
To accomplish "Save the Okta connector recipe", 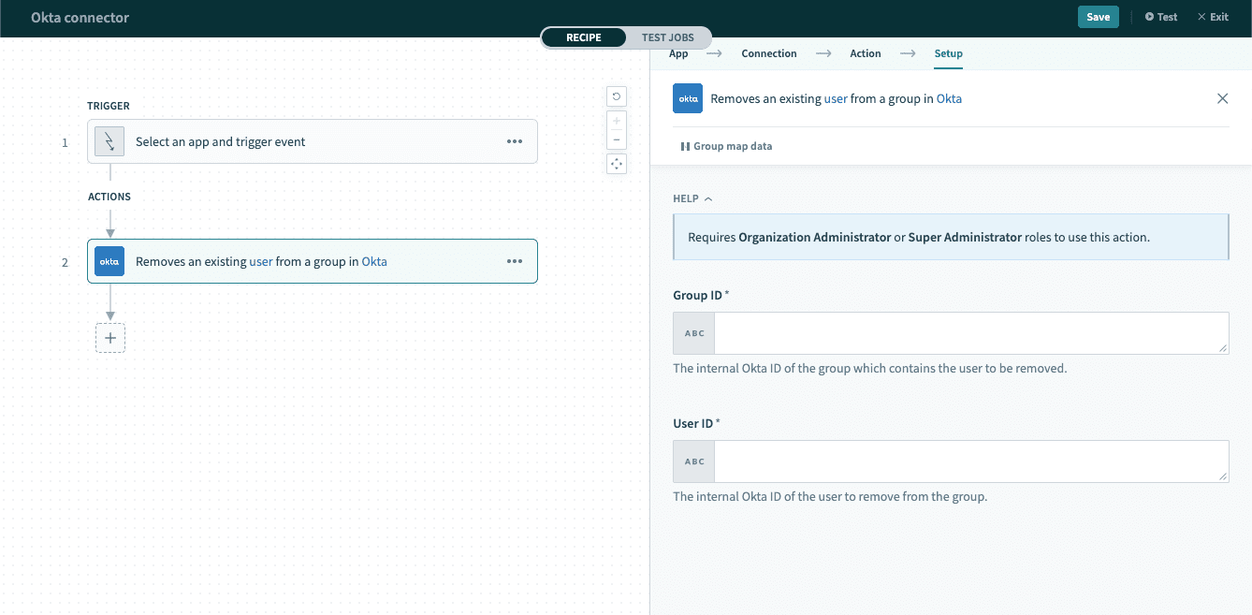I will click(1098, 16).
